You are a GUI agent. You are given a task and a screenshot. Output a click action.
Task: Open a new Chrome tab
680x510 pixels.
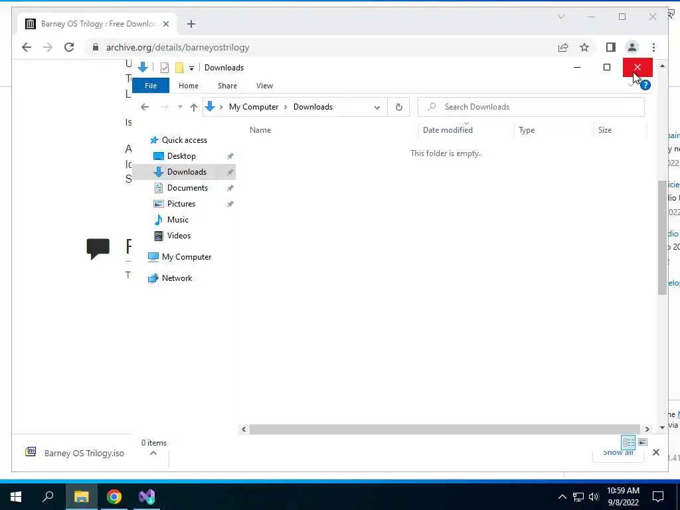(x=191, y=24)
